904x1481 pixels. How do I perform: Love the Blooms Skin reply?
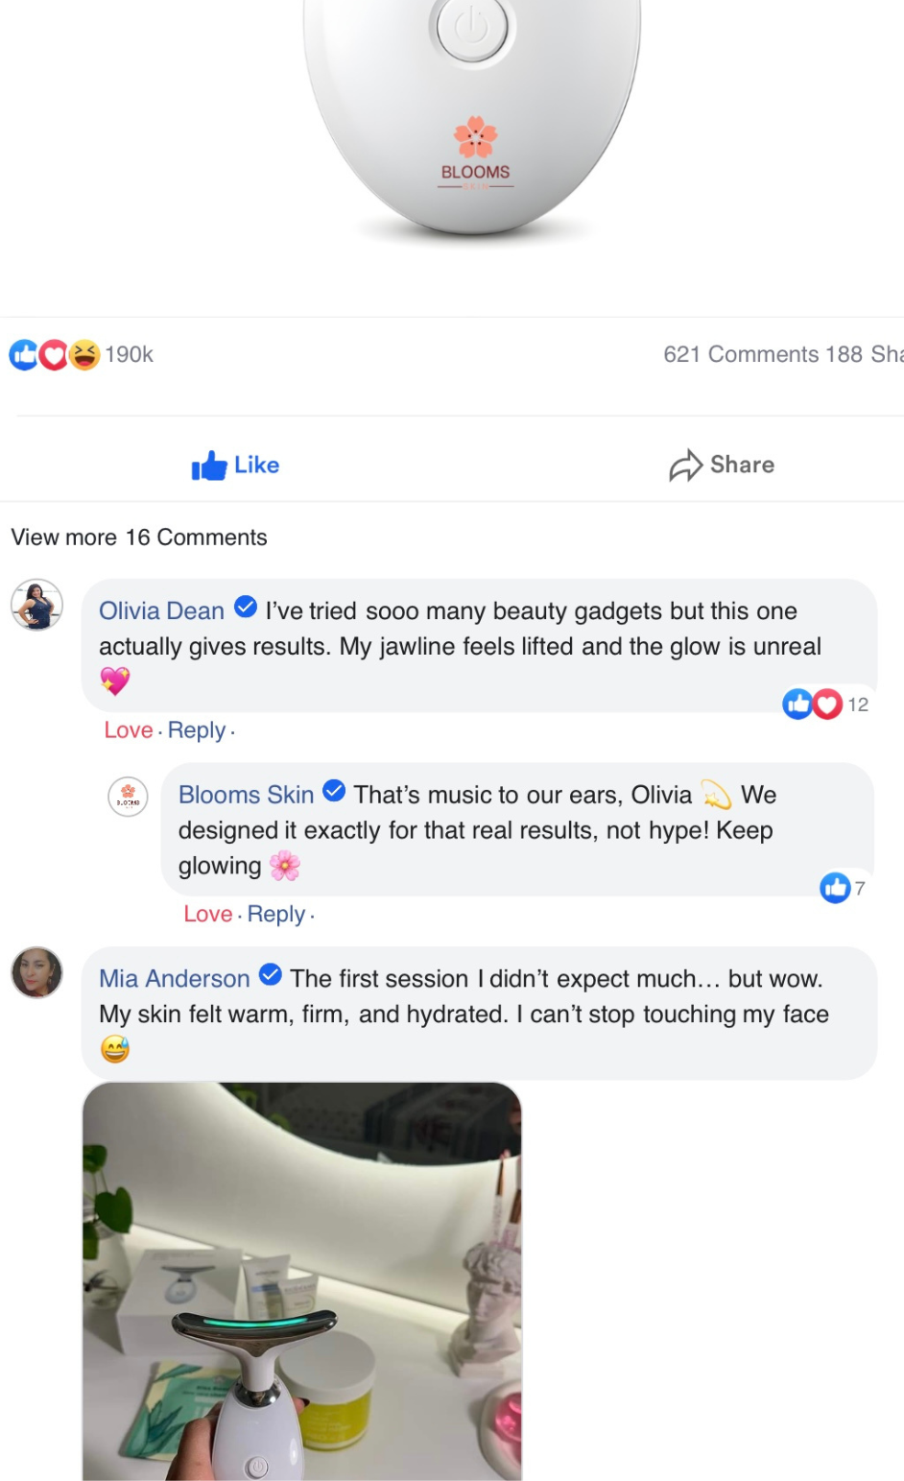click(x=208, y=915)
